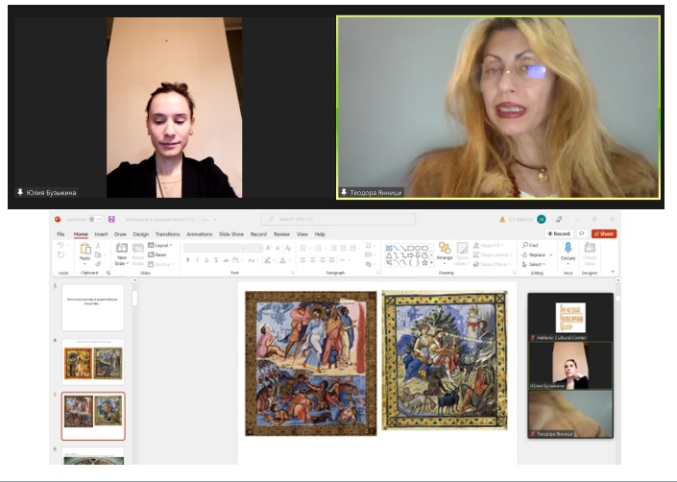
Task: Click in the Search box
Action: tap(338, 219)
